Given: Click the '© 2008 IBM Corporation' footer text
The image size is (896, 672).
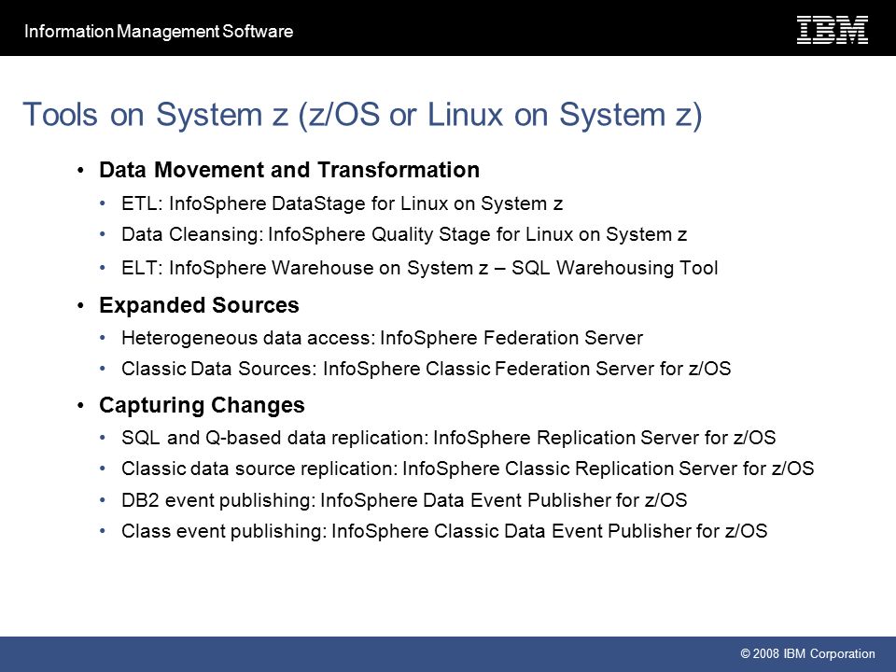Looking at the screenshot, I should [x=807, y=653].
